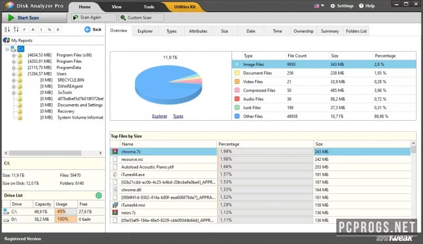Click the My Reports pie chart icon
This screenshot has width=423, height=244.
coord(6,41)
